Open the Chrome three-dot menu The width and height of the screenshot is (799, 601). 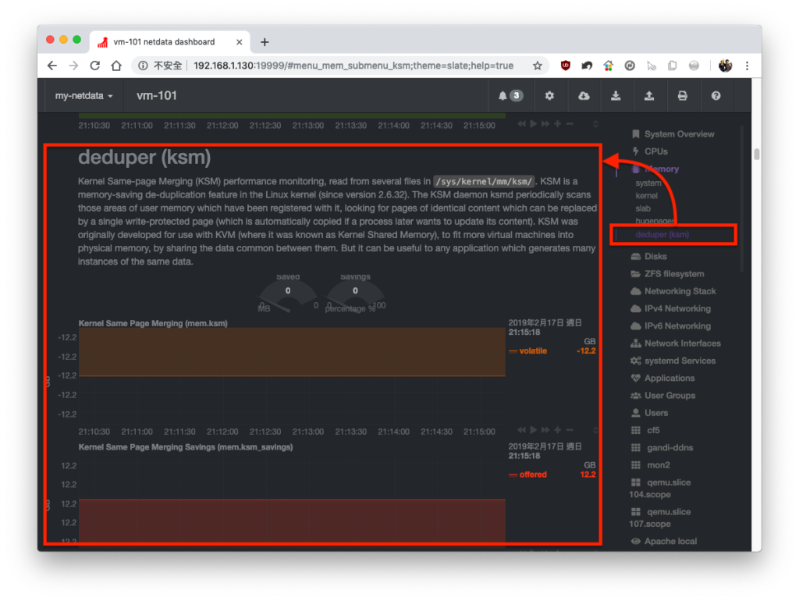(x=747, y=66)
